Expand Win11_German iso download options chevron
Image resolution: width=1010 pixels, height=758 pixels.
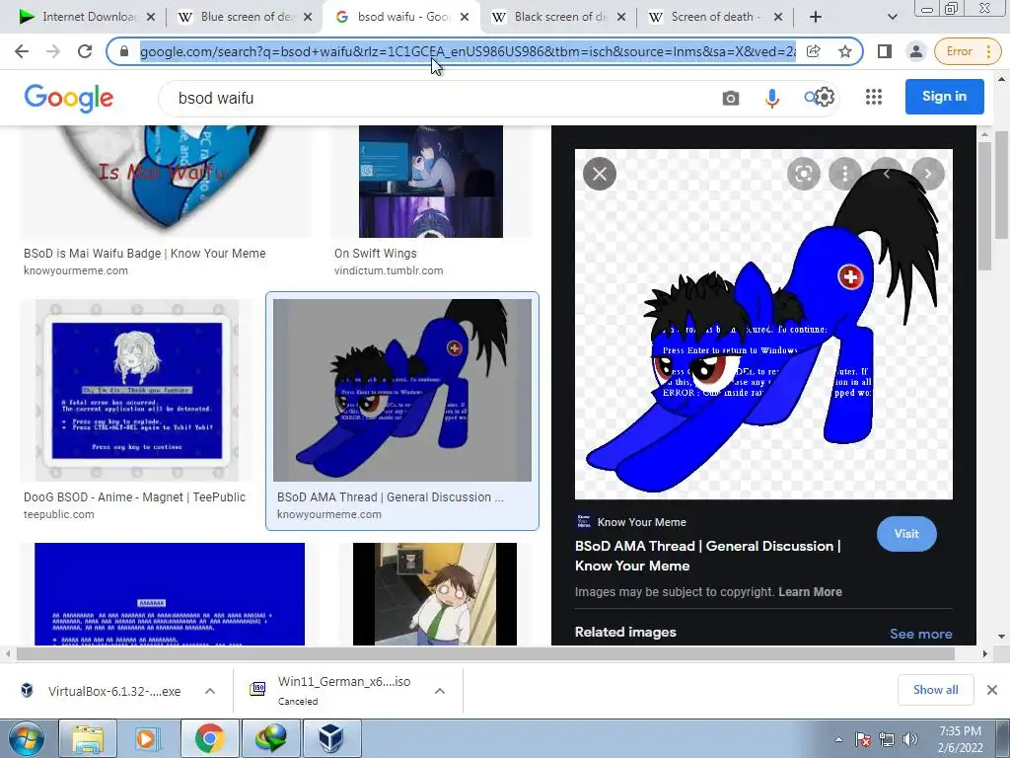440,691
